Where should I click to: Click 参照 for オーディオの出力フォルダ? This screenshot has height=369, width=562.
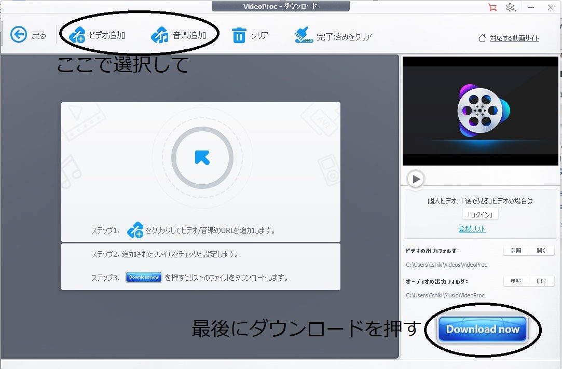point(516,281)
